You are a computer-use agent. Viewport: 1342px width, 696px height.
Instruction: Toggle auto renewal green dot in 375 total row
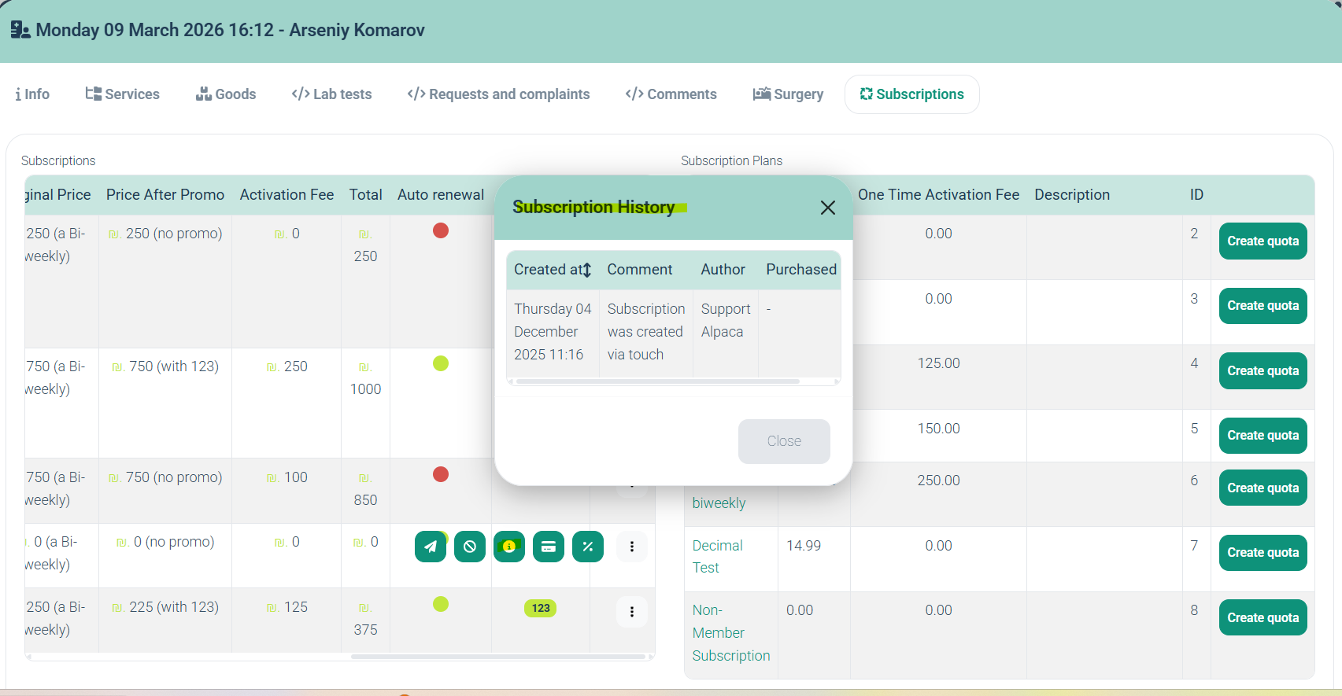(441, 604)
